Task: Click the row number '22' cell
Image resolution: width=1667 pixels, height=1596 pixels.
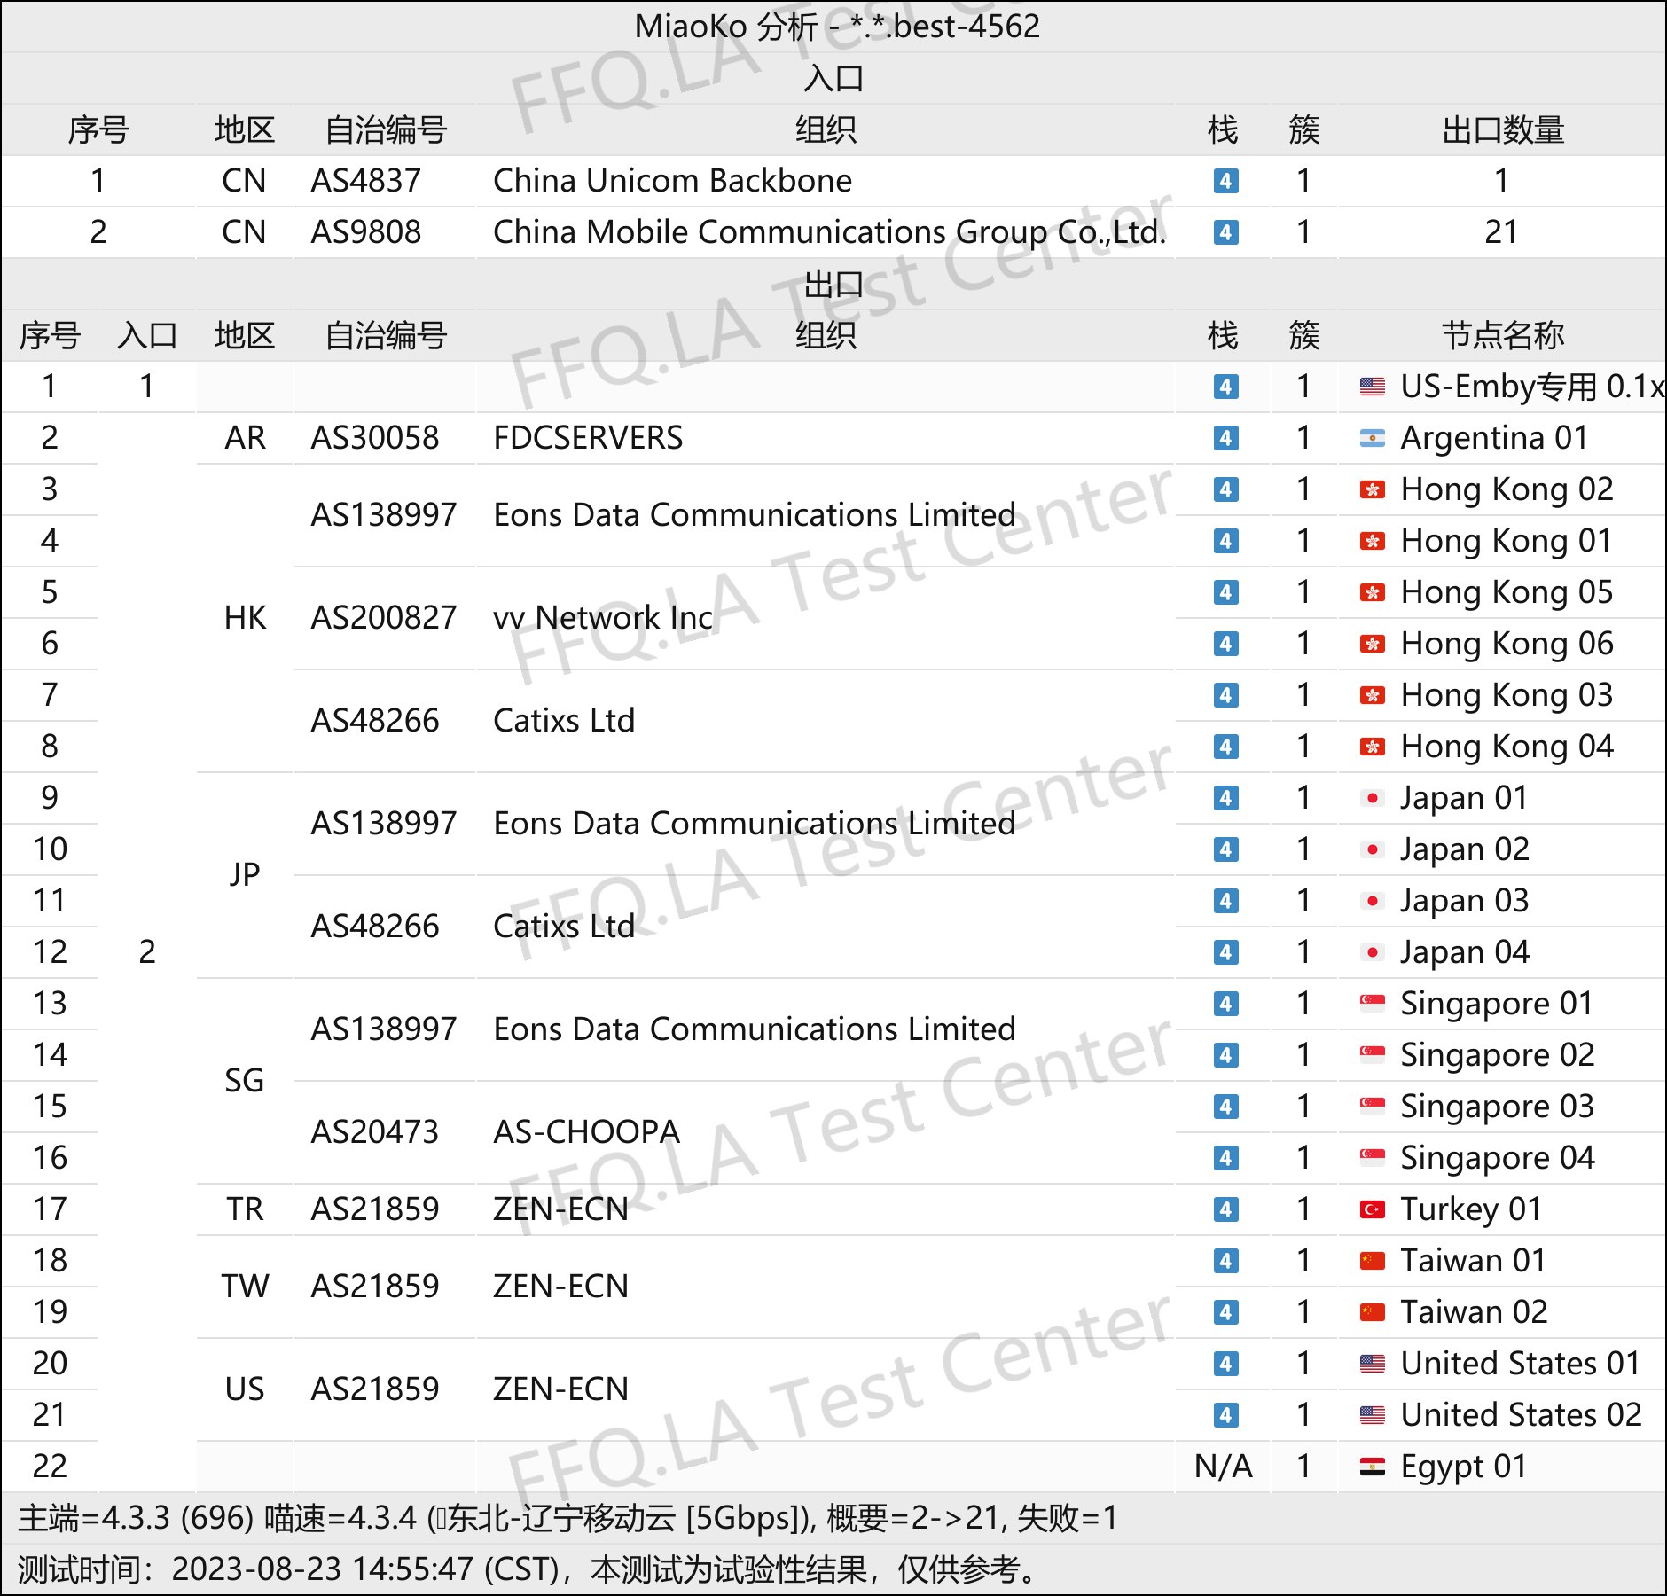Action: tap(50, 1467)
